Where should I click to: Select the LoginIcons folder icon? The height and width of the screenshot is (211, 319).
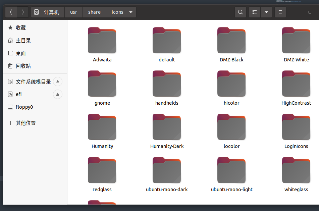click(296, 127)
